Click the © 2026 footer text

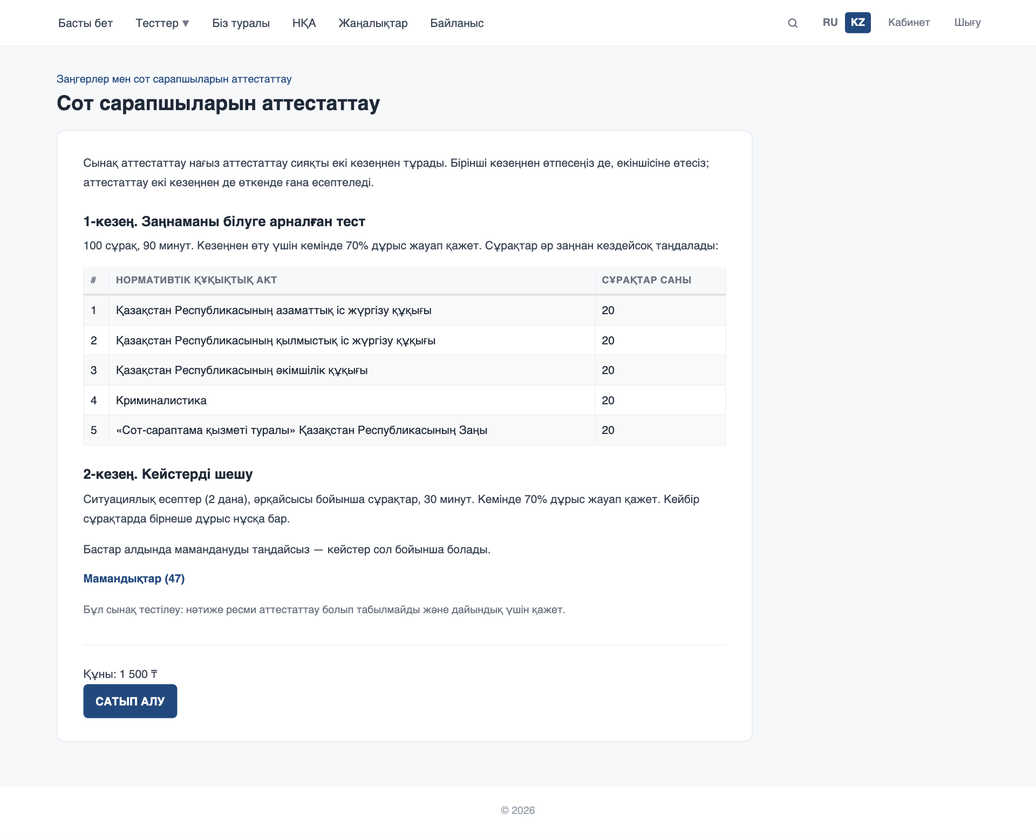(x=517, y=810)
